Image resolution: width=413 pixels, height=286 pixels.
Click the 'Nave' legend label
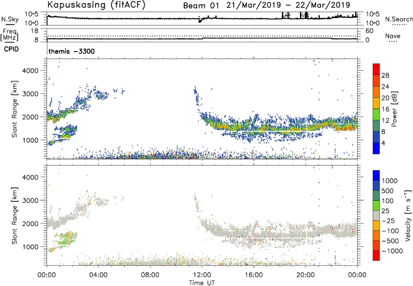pyautogui.click(x=392, y=36)
